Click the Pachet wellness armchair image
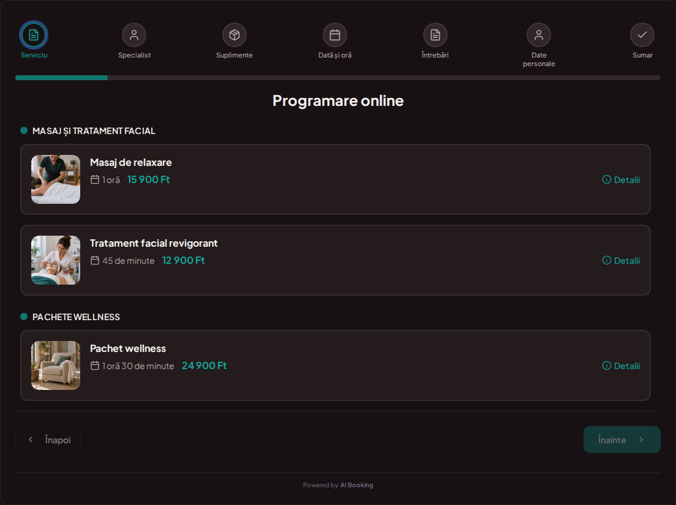The image size is (676, 505). coord(56,365)
